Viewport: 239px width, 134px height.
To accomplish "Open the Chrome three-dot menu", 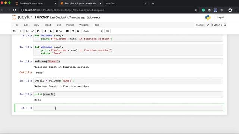I will pyautogui.click(x=236, y=10).
